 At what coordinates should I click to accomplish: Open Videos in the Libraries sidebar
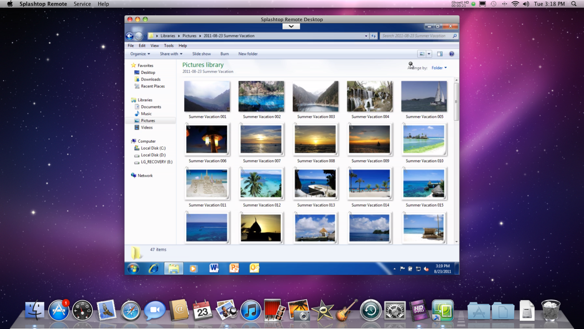point(146,127)
